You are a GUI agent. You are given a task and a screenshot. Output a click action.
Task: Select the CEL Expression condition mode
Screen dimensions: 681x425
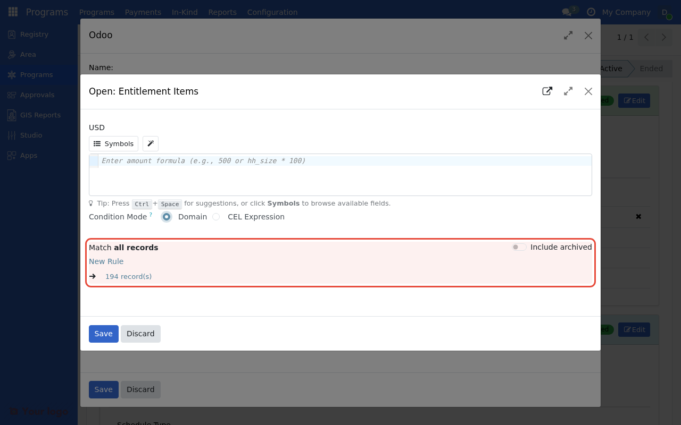point(216,217)
